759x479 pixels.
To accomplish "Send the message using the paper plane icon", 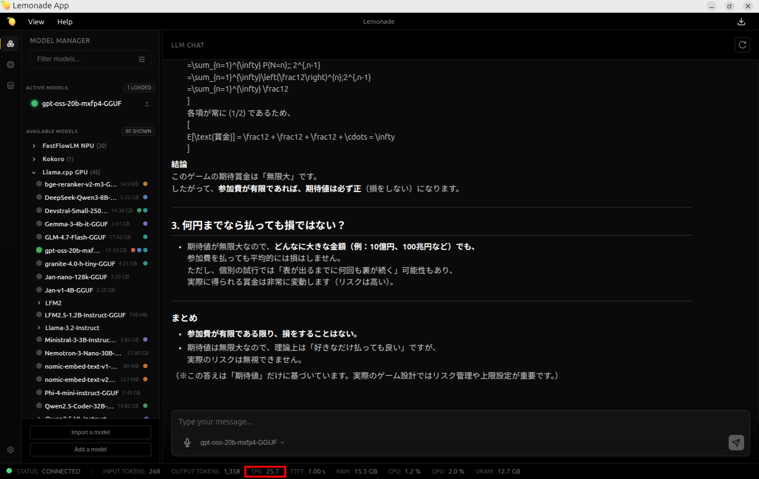I will 736,442.
